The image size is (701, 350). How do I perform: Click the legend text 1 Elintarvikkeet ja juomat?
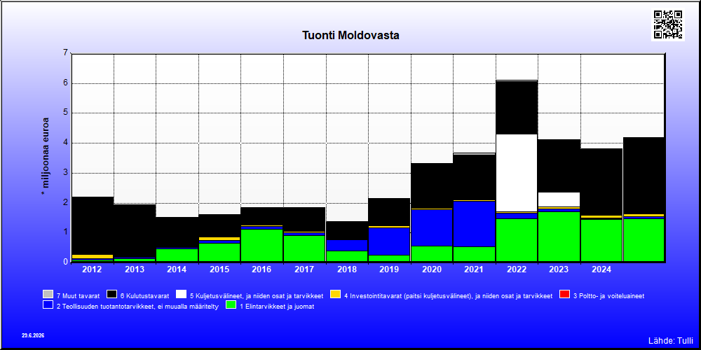277,307
